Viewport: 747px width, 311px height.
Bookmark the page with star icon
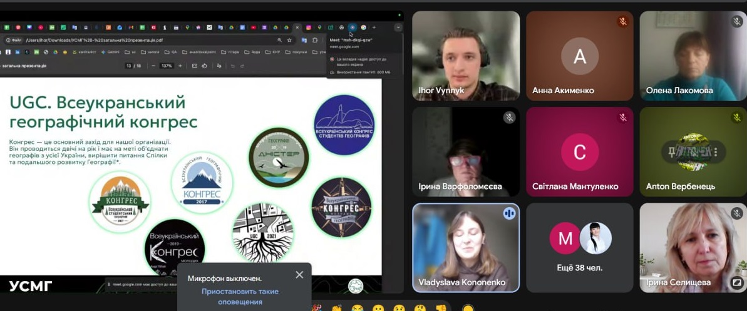tap(289, 40)
